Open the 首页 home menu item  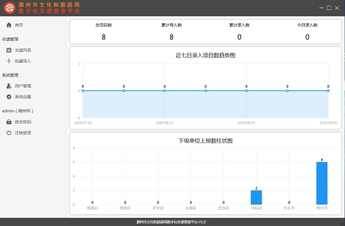[x=19, y=25]
